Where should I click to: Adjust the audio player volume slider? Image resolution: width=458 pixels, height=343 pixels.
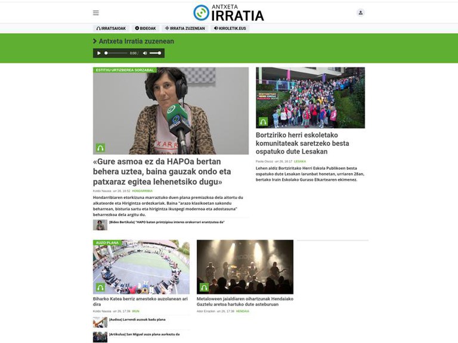tap(155, 53)
